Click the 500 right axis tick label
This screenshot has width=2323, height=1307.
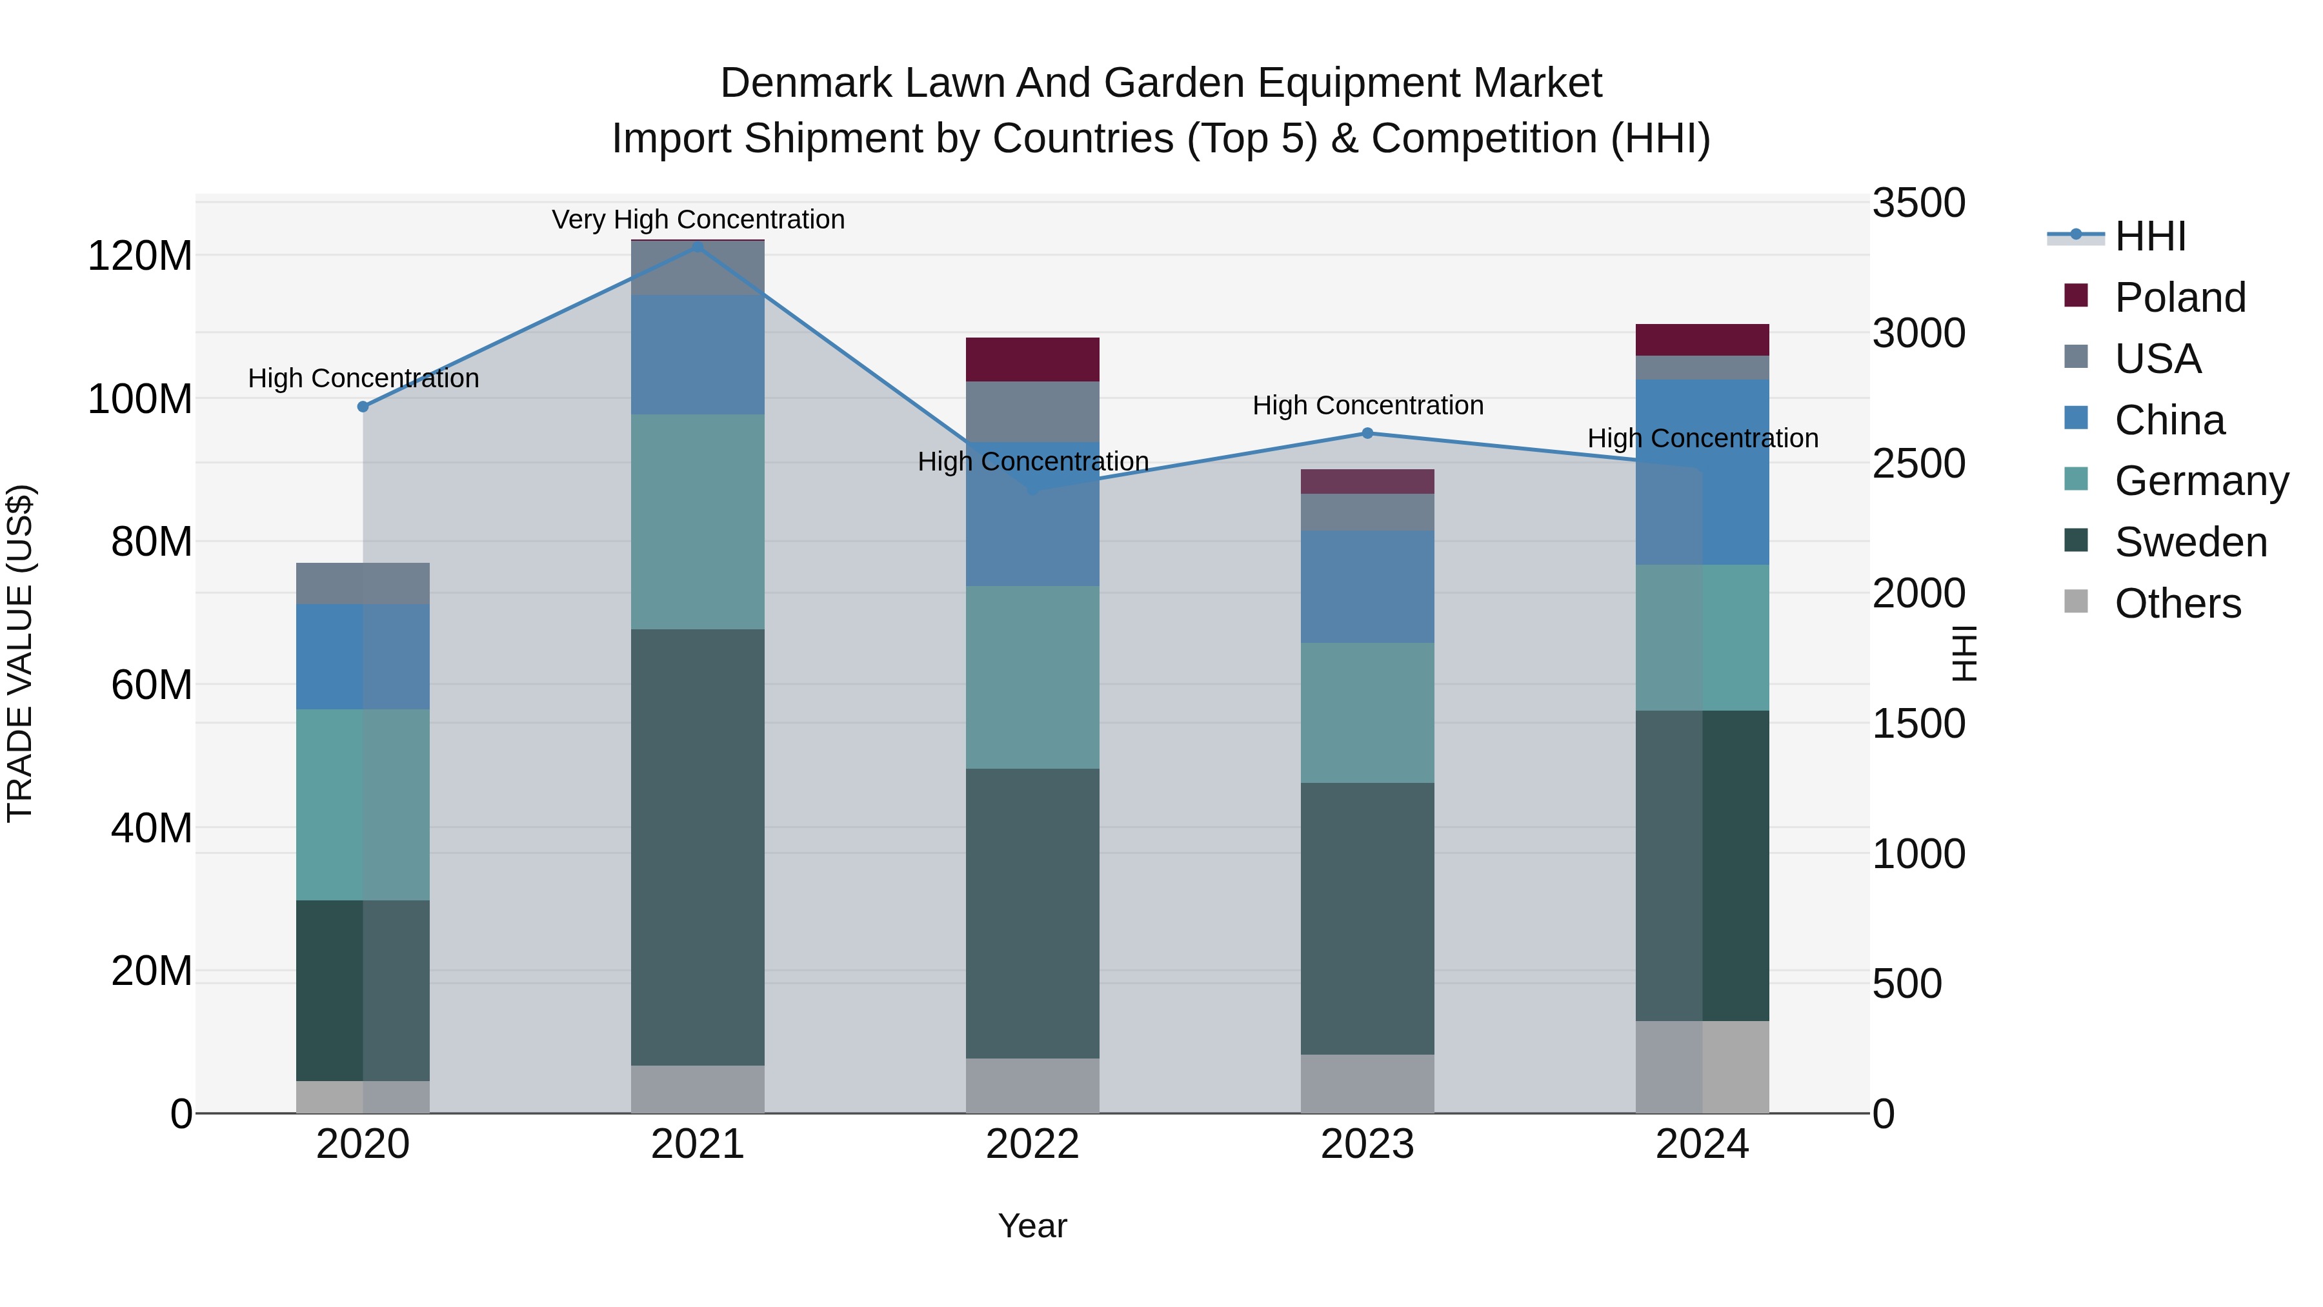tap(1907, 983)
